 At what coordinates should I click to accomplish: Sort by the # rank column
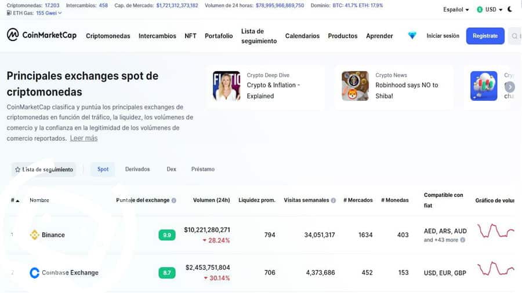(15, 200)
